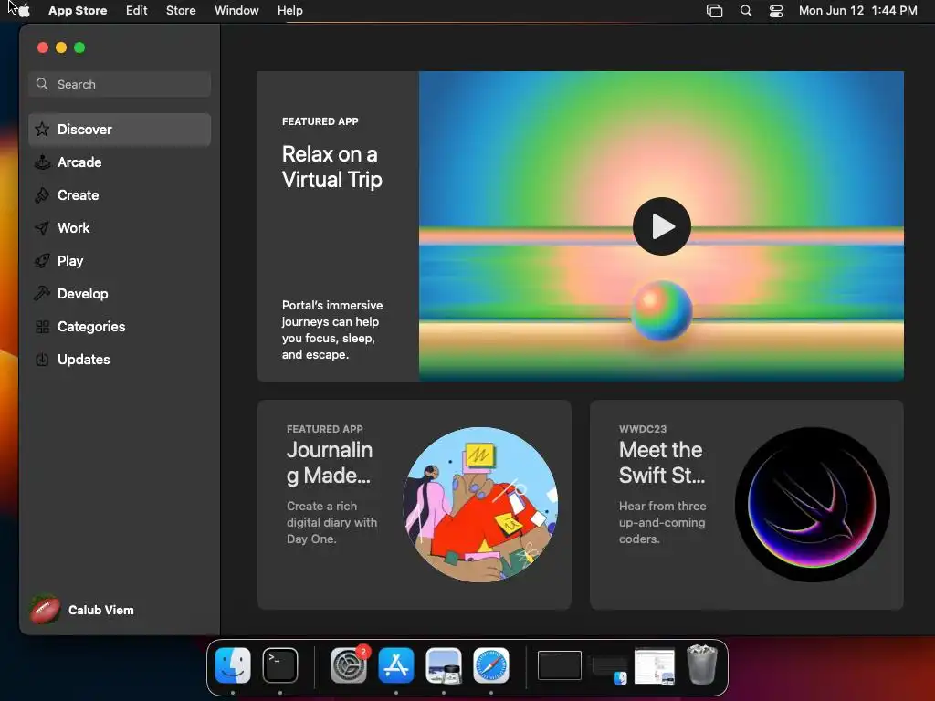Viewport: 935px width, 701px height.
Task: Click the Discover star icon in sidebar
Action: pos(42,130)
